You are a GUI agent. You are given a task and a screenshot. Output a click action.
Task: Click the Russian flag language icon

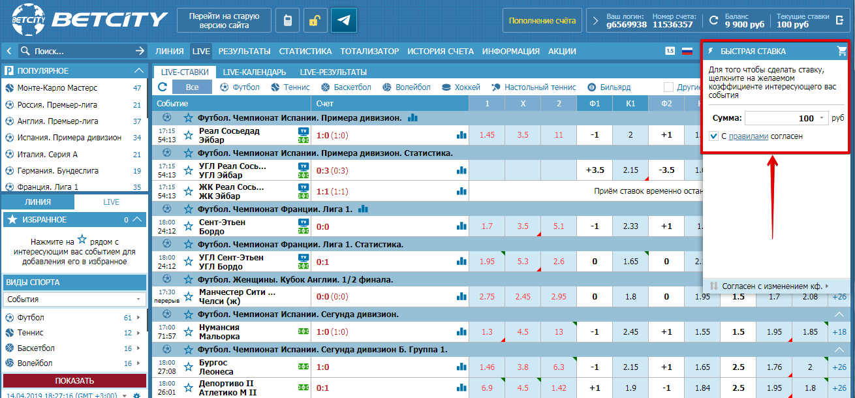[687, 51]
